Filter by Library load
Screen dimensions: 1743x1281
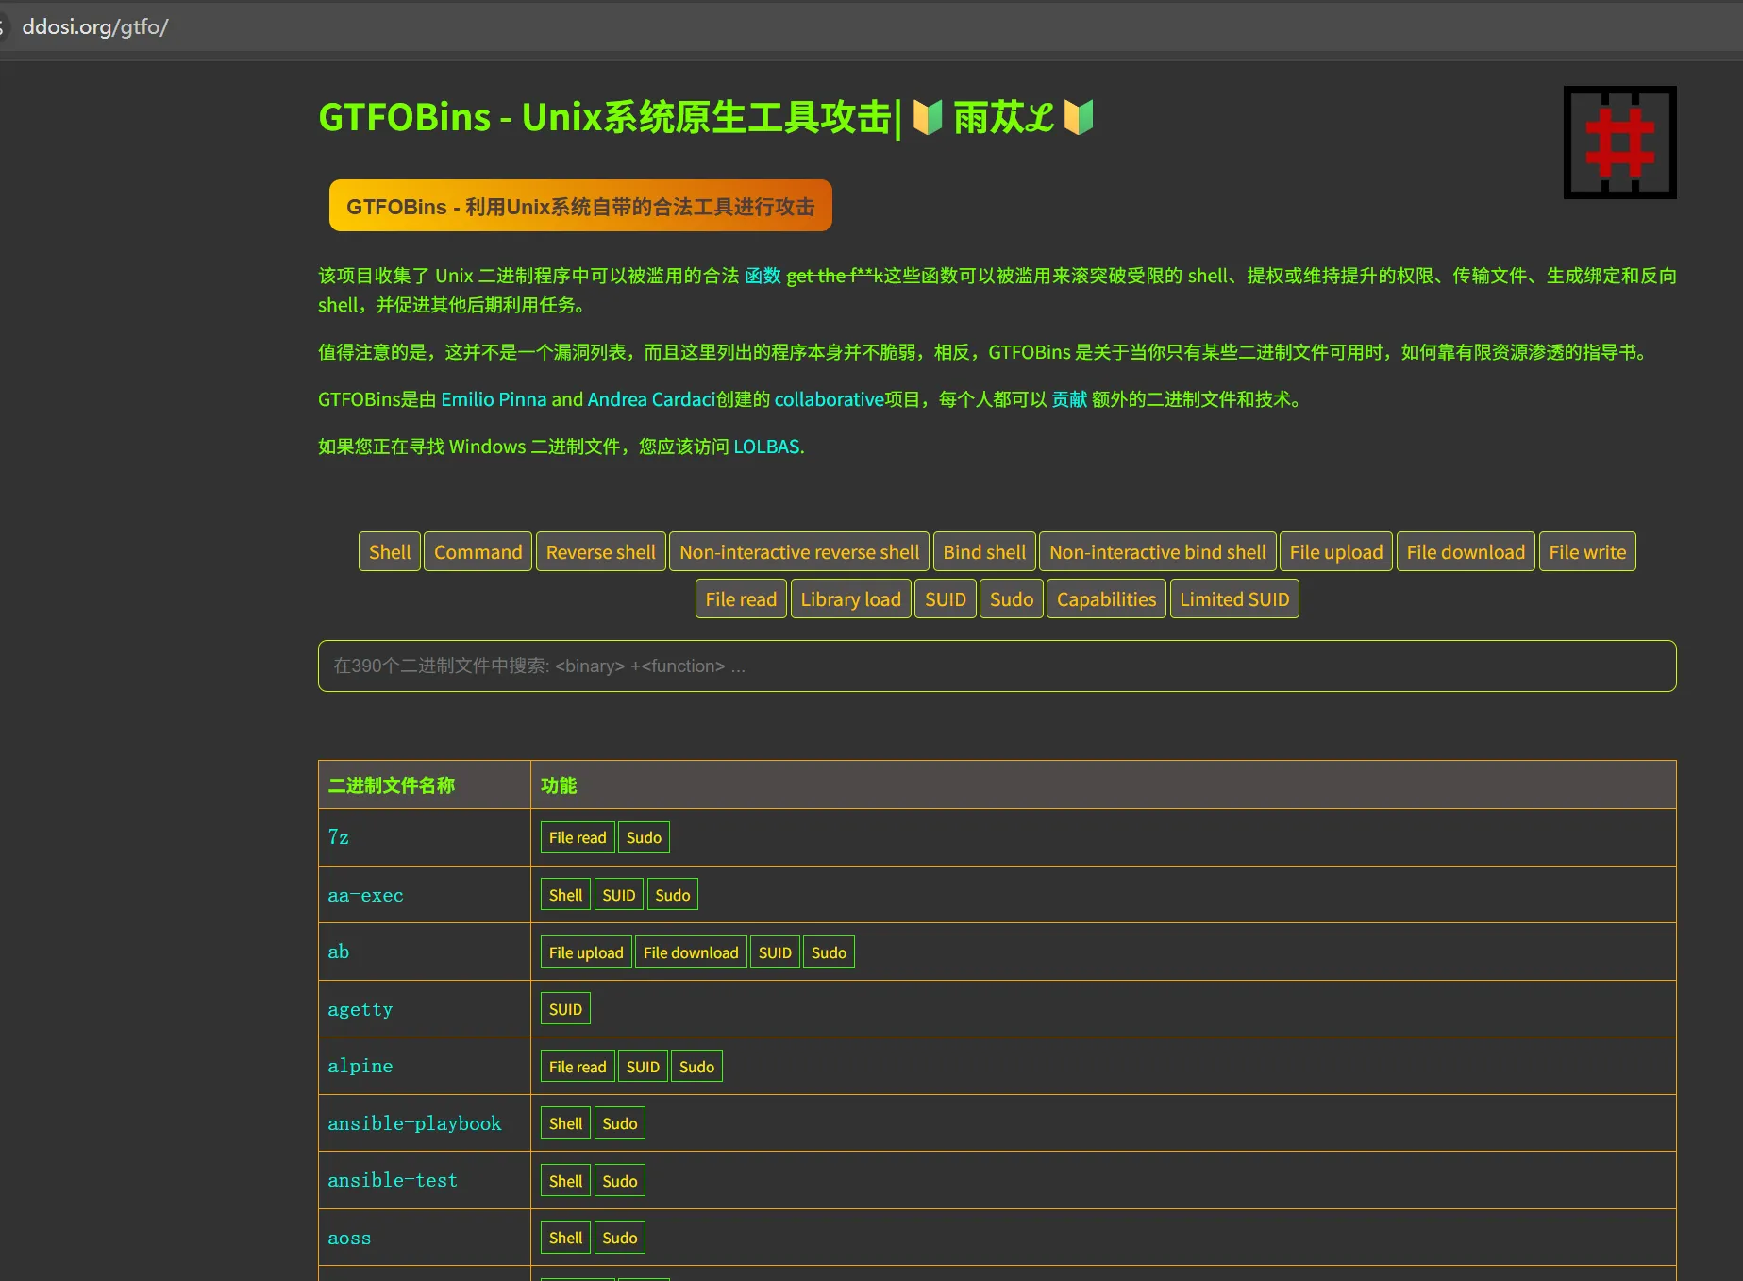[851, 599]
